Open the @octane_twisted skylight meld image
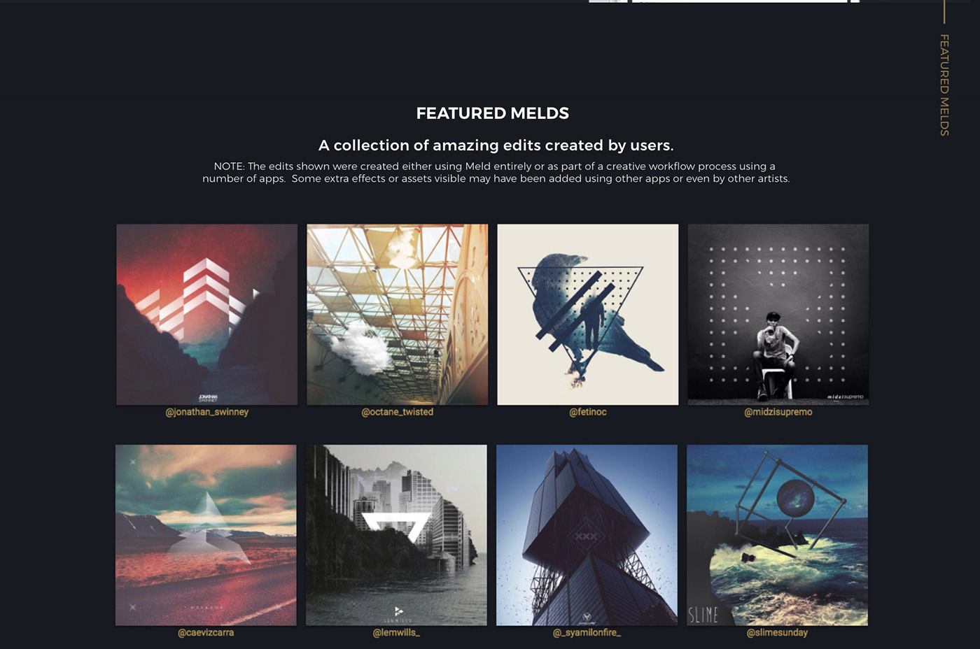Image resolution: width=980 pixels, height=649 pixels. point(398,315)
